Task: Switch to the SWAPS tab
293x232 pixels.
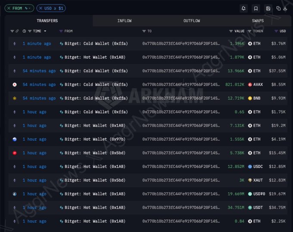Action: (x=258, y=21)
